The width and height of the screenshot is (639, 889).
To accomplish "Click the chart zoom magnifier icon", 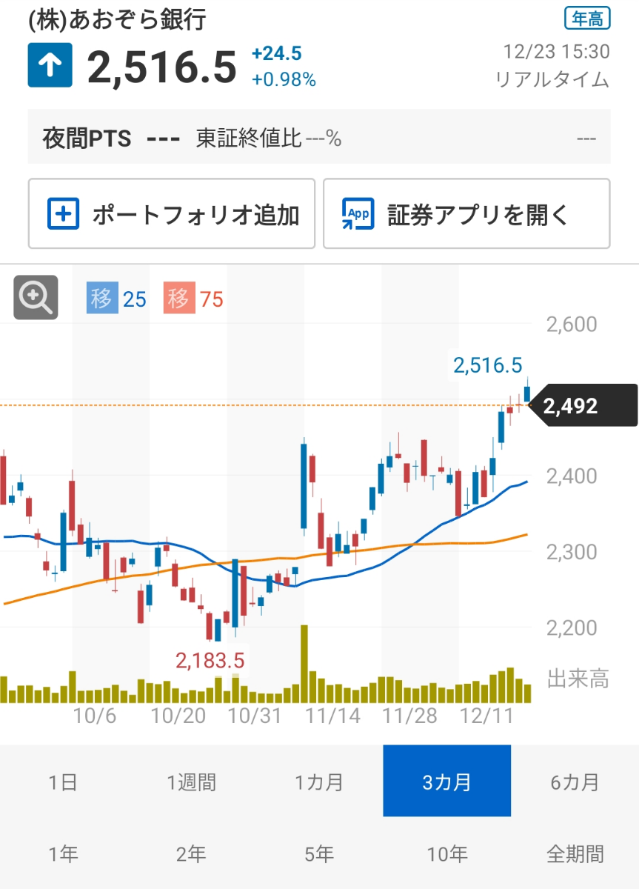I will [36, 298].
